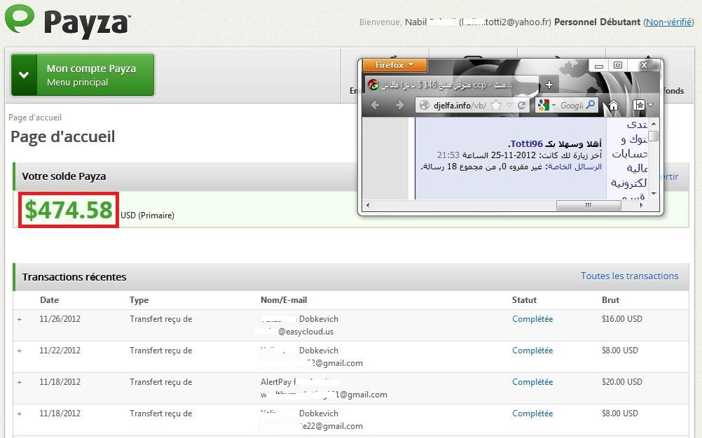This screenshot has width=702, height=438.
Task: Click the Non-vérifié account link
Action: coord(669,22)
